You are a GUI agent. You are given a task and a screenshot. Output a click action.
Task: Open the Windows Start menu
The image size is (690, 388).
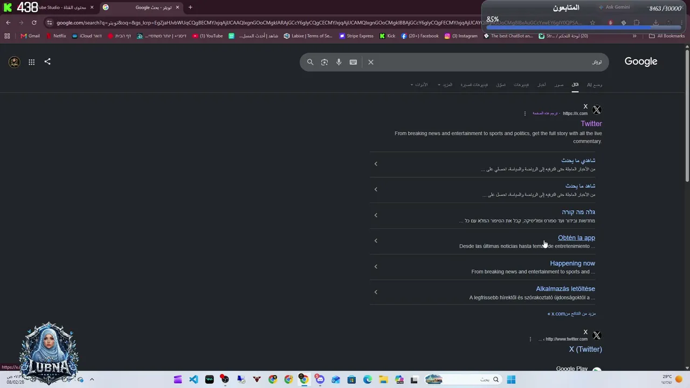[511, 379]
